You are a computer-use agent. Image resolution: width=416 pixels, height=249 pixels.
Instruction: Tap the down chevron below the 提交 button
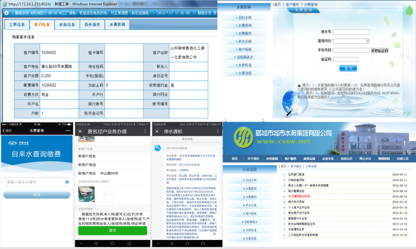81,243
